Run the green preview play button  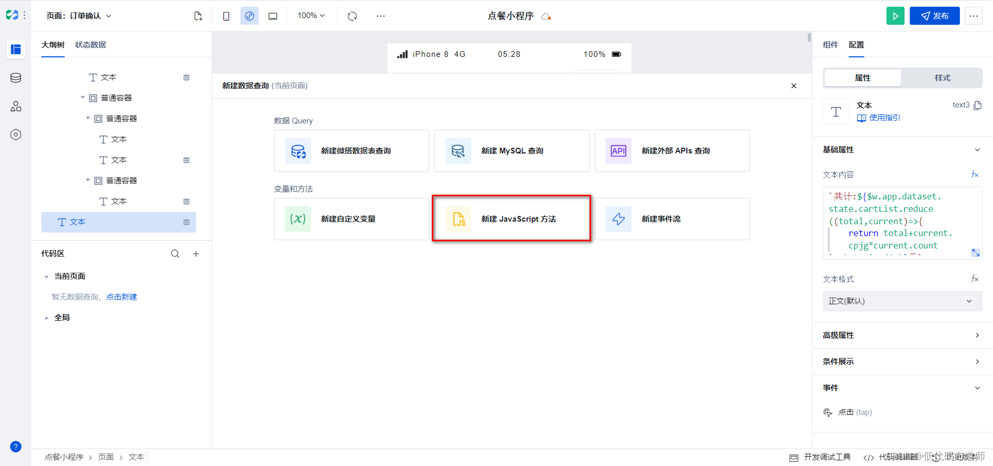pyautogui.click(x=895, y=16)
